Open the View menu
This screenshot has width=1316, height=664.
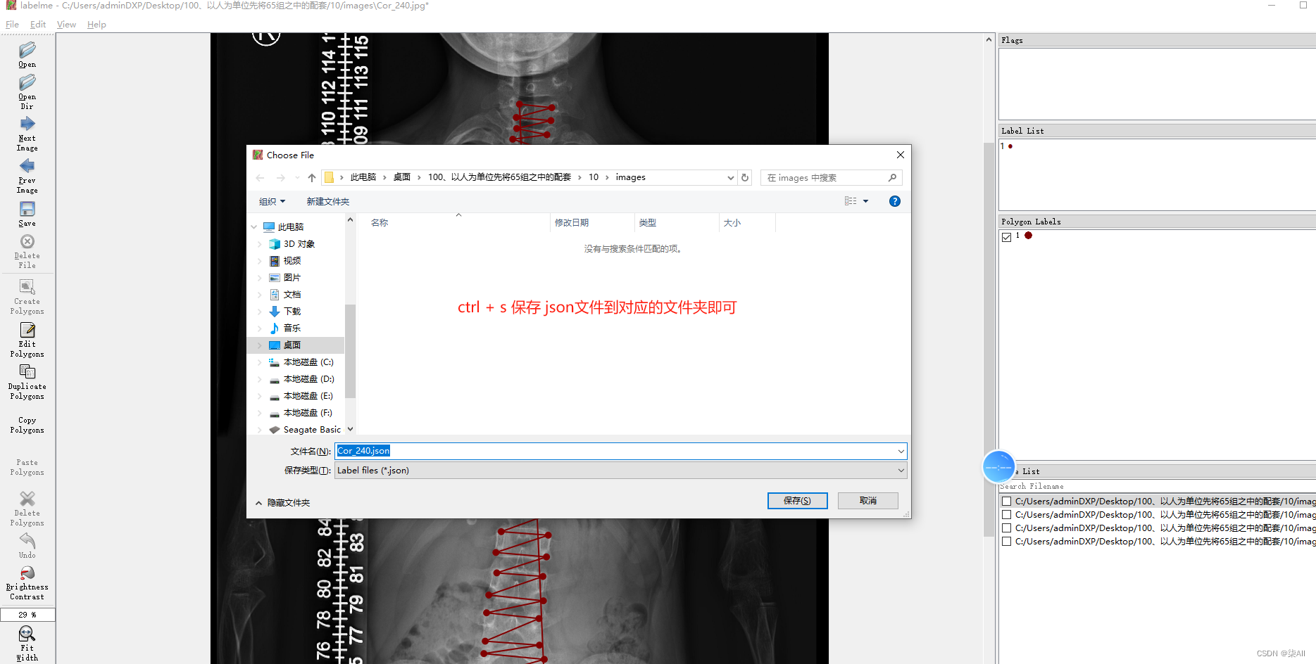coord(66,25)
